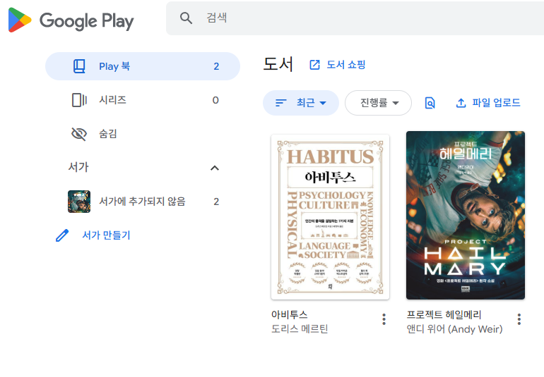Open the 숨김 hidden books section

(143, 134)
